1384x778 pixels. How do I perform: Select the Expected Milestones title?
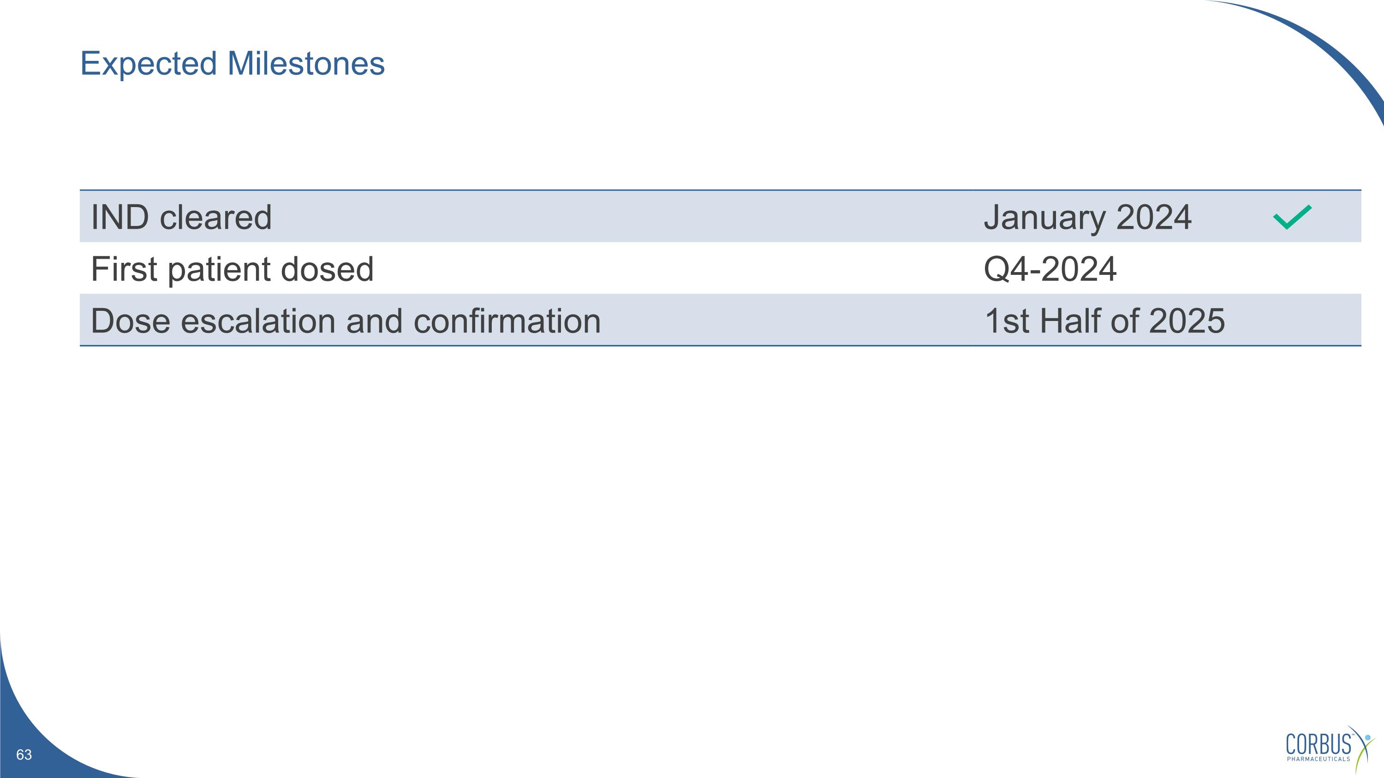coord(232,64)
